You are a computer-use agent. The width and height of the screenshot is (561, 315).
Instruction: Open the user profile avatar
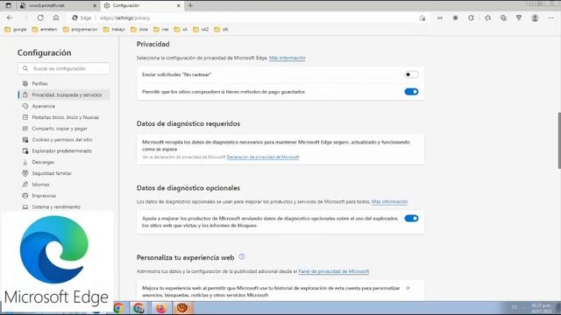tap(535, 17)
